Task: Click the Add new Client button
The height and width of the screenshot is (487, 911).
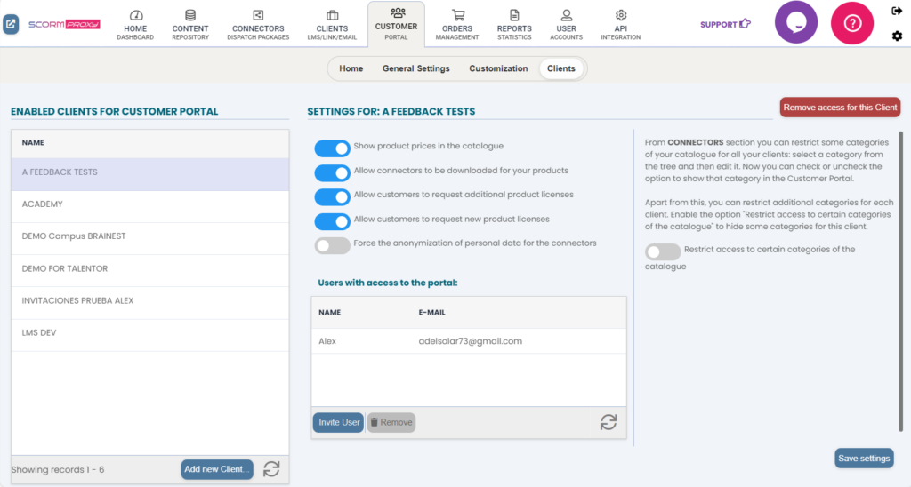Action: (x=217, y=469)
